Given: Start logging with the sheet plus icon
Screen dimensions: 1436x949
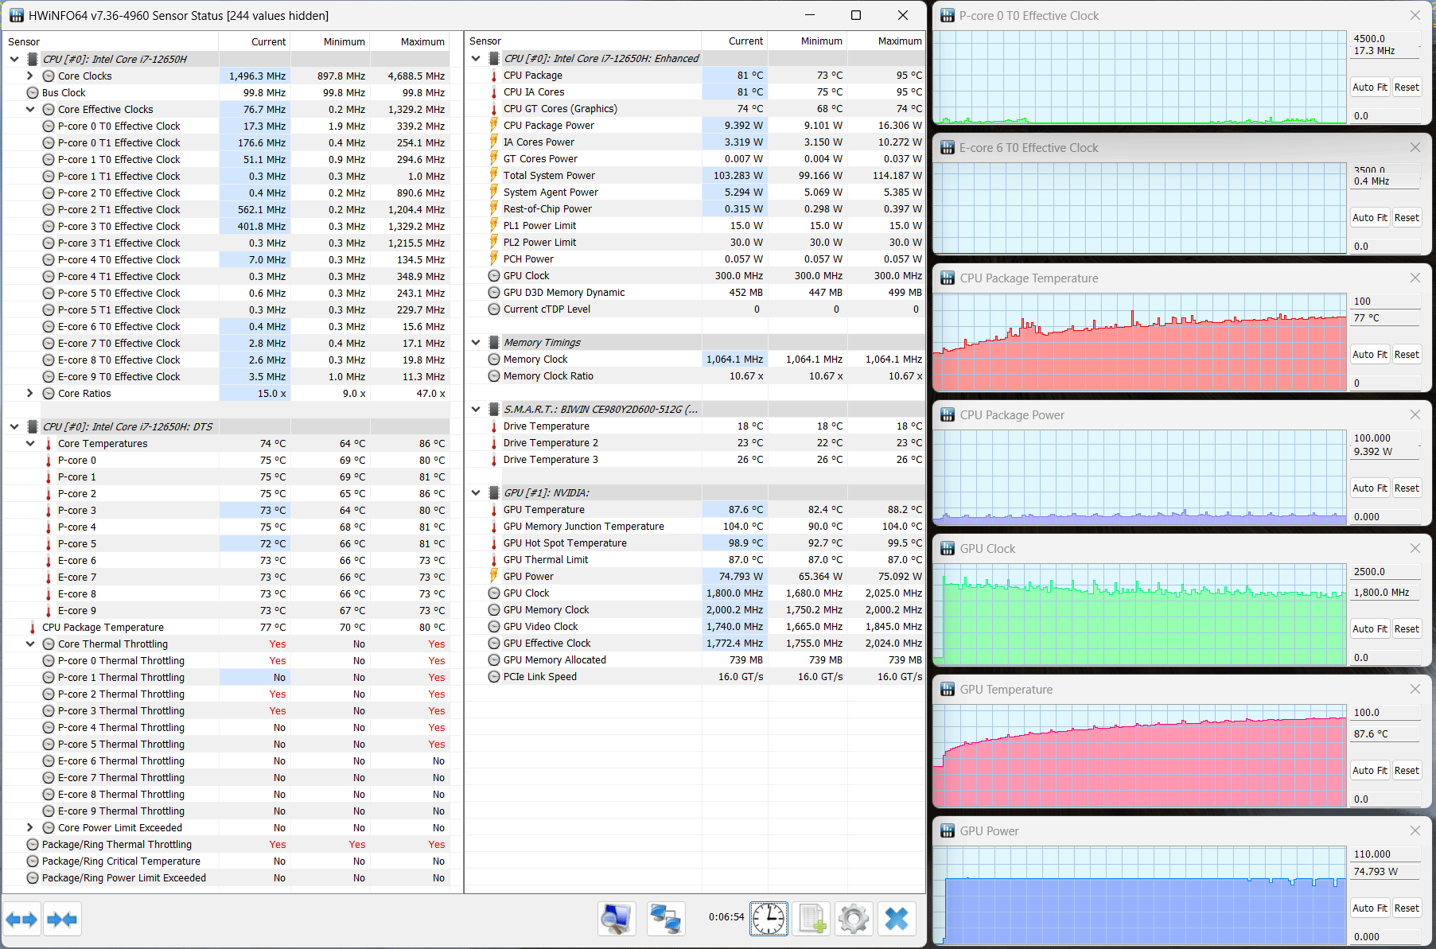Looking at the screenshot, I should (811, 919).
